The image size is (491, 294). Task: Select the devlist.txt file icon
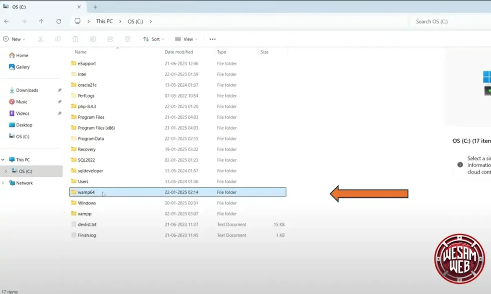tap(73, 225)
